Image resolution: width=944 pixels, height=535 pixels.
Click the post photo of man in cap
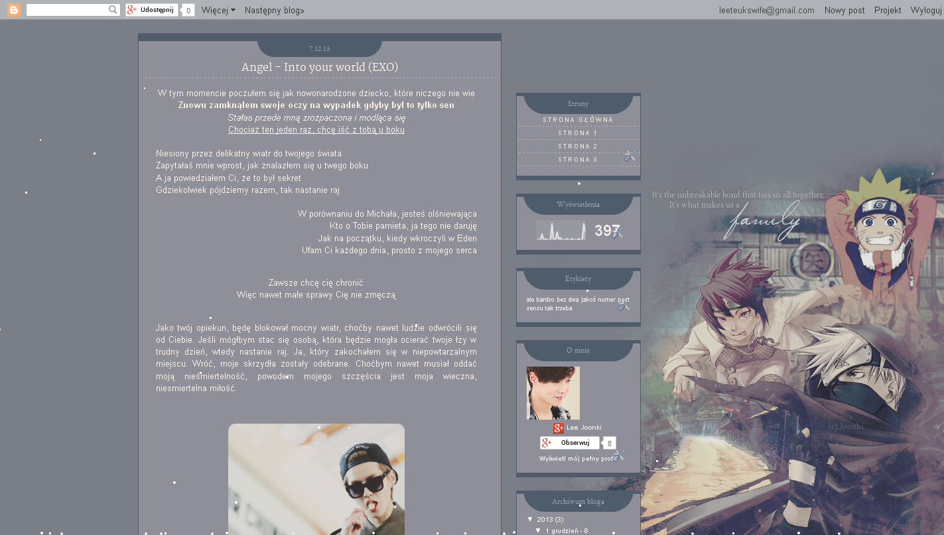coord(316,479)
